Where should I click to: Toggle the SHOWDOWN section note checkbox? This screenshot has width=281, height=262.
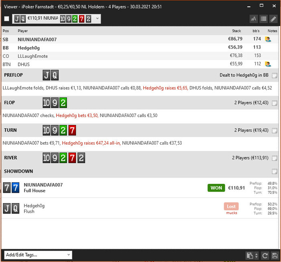pos(274,171)
